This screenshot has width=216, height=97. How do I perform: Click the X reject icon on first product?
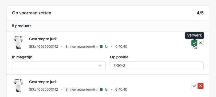pyautogui.click(x=201, y=43)
